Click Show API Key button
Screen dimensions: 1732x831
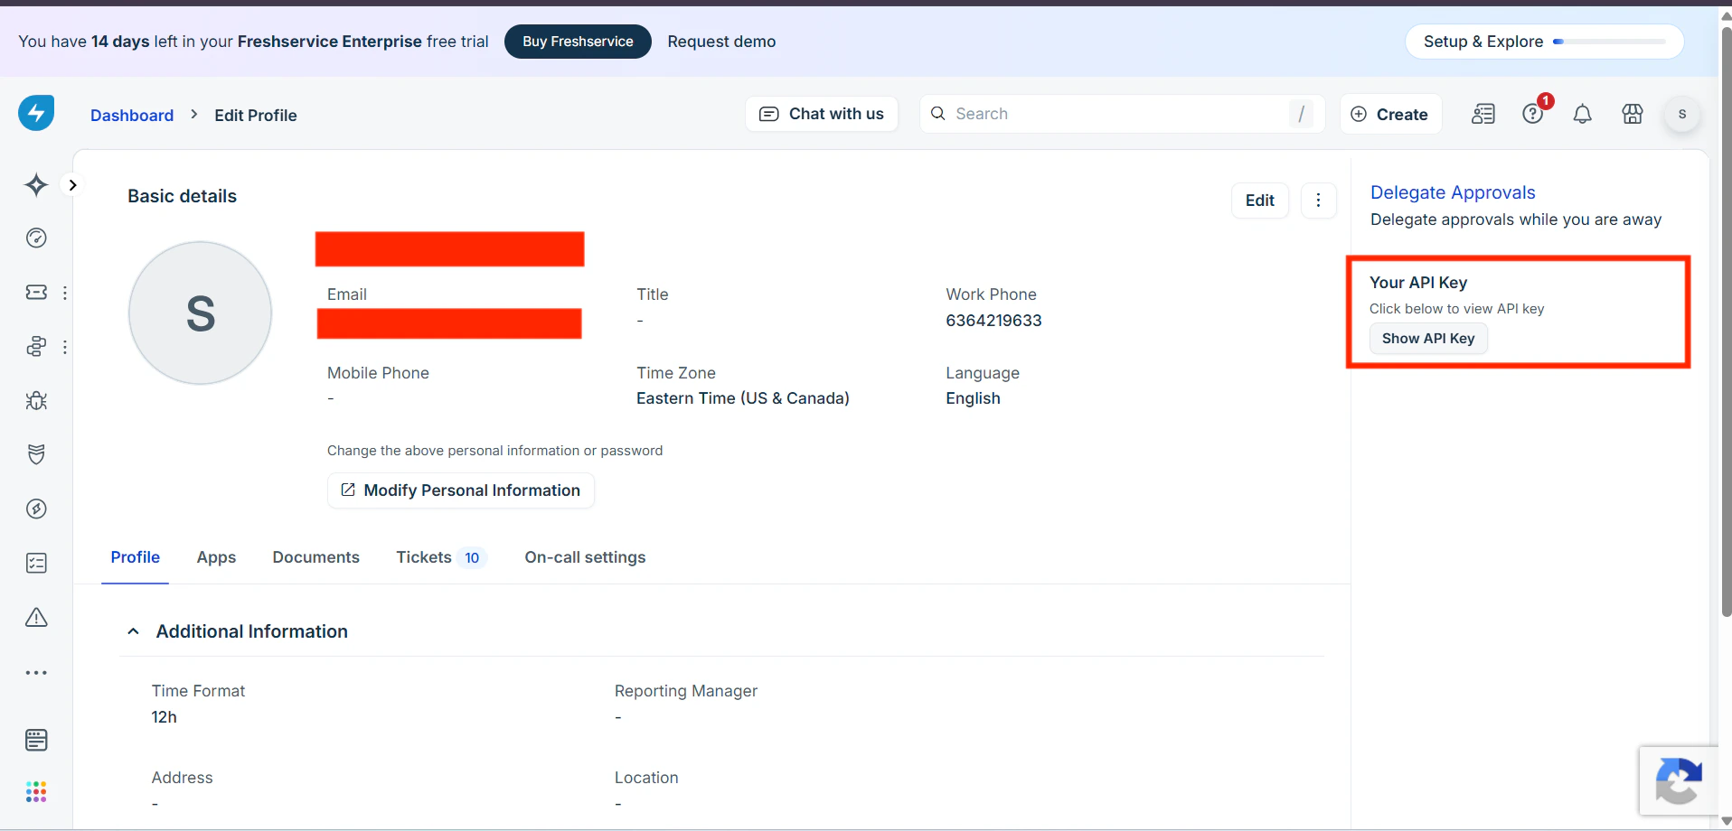click(1428, 339)
